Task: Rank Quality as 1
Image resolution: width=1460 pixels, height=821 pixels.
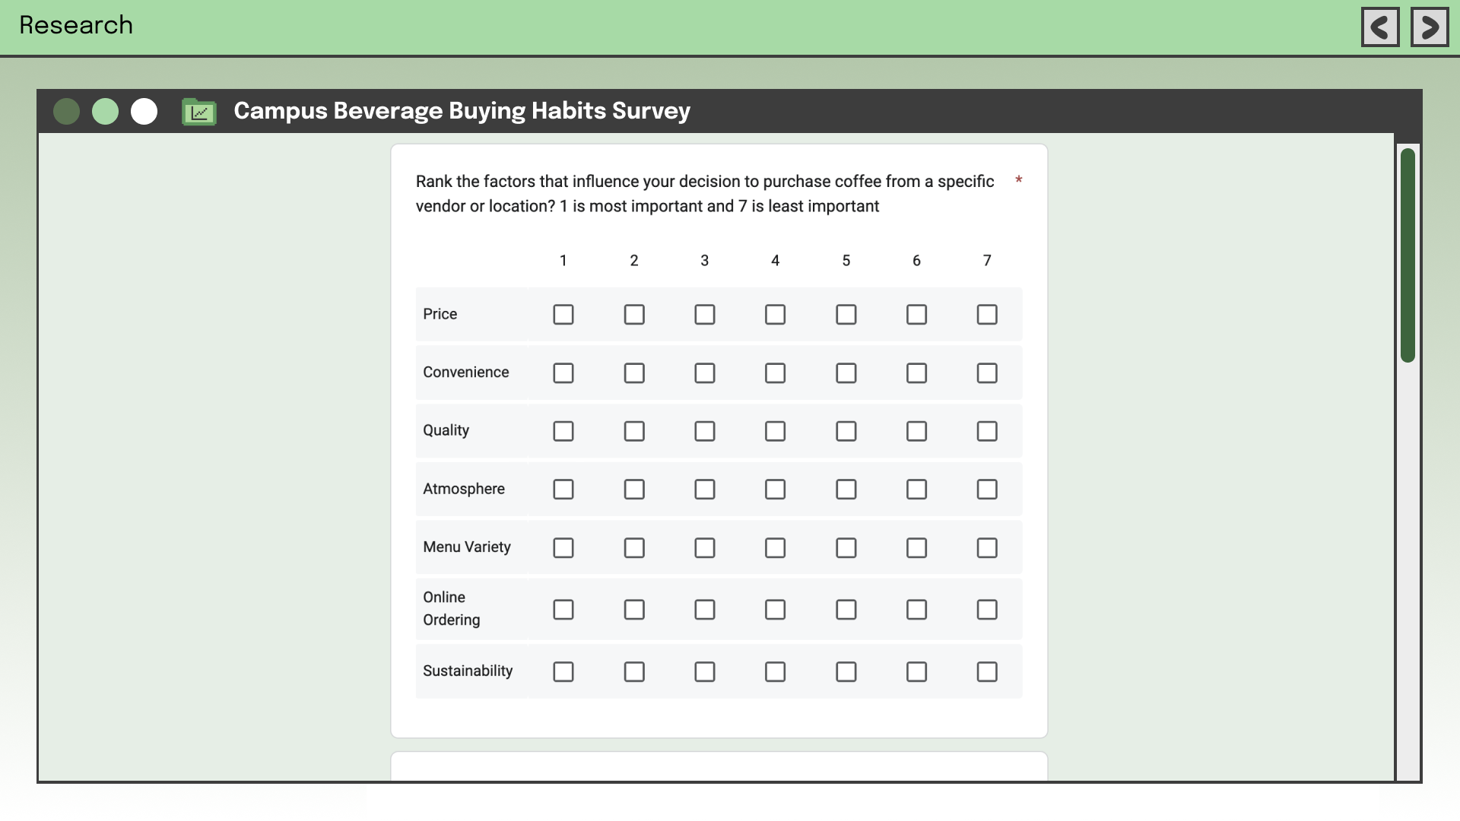Action: click(x=563, y=431)
